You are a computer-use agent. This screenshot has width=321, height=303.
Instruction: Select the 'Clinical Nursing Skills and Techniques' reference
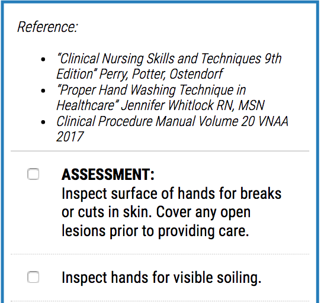click(169, 66)
